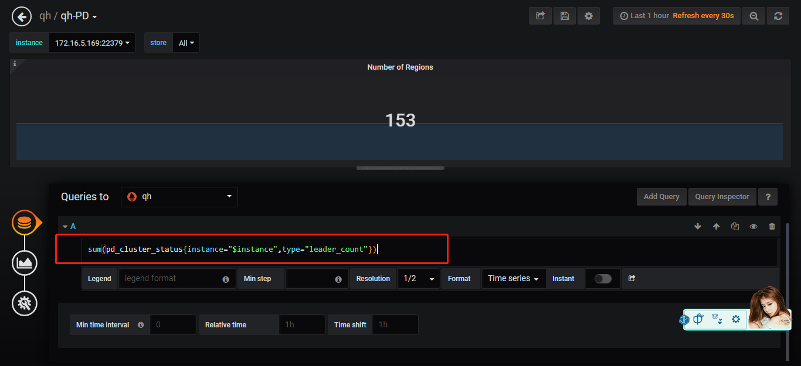Click the Add Query button
The width and height of the screenshot is (801, 366).
661,197
